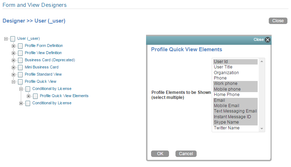The height and width of the screenshot is (167, 291).
Task: Click the document icon beside Profile Standard View
Action: 20,75
